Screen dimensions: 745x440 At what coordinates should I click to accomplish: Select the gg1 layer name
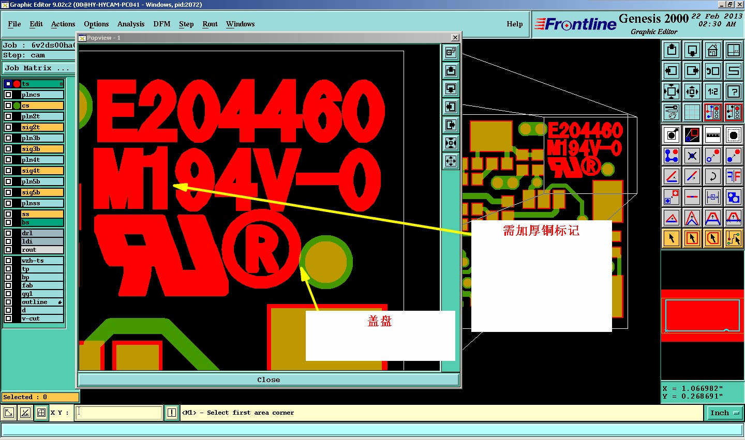pos(42,294)
